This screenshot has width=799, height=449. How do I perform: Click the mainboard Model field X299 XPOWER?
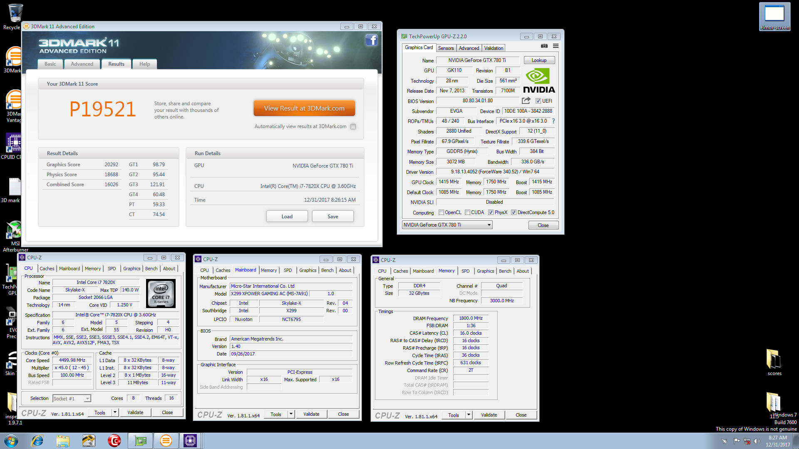(x=269, y=294)
